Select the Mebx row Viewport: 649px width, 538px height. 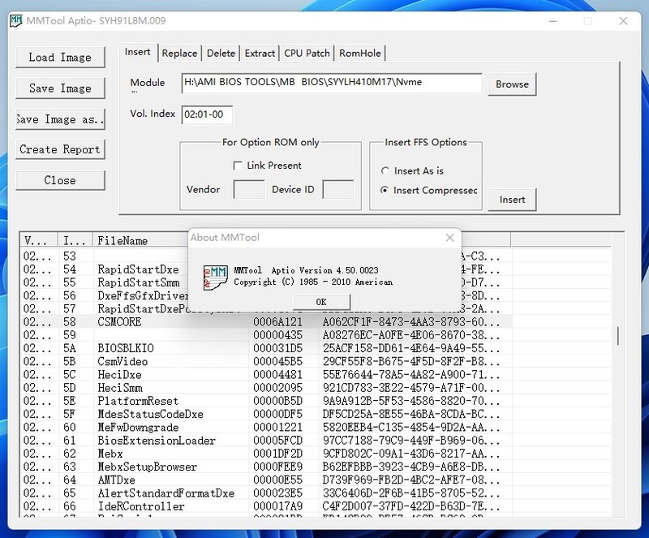click(266, 454)
